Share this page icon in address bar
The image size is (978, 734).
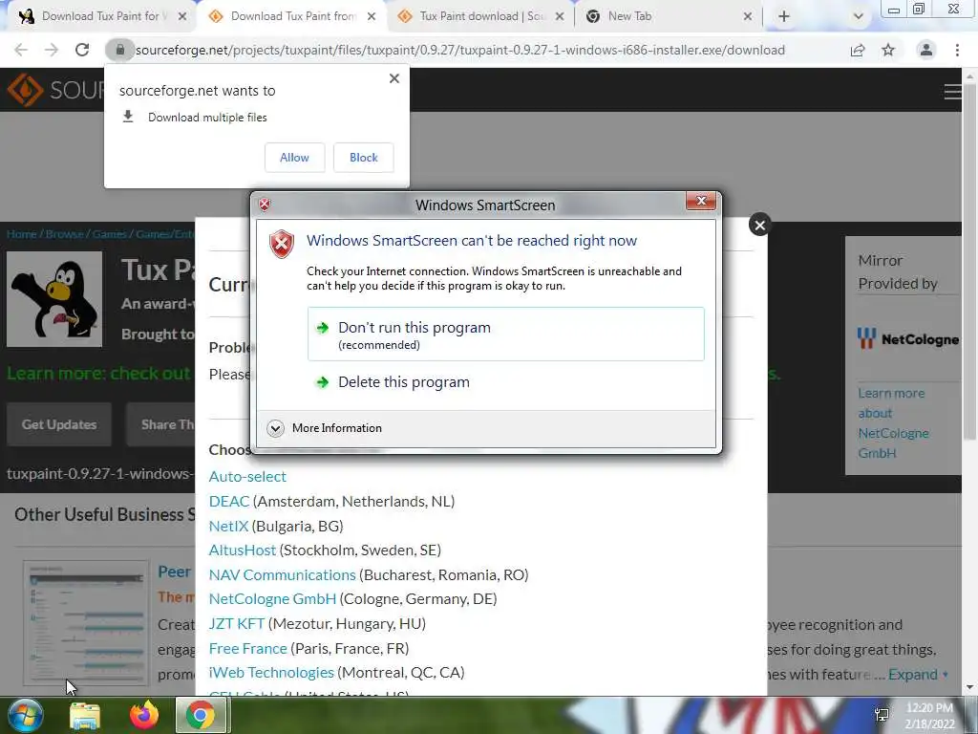pos(858,50)
